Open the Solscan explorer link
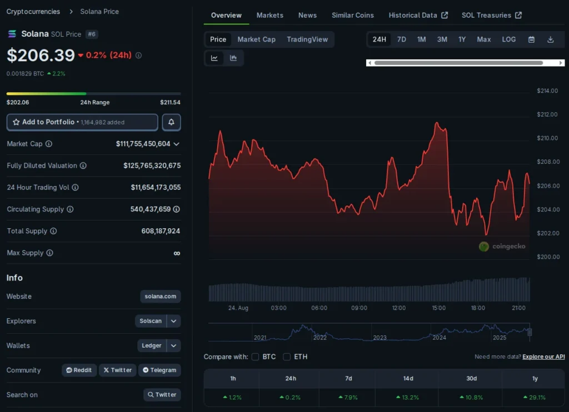The height and width of the screenshot is (412, 569). 151,321
